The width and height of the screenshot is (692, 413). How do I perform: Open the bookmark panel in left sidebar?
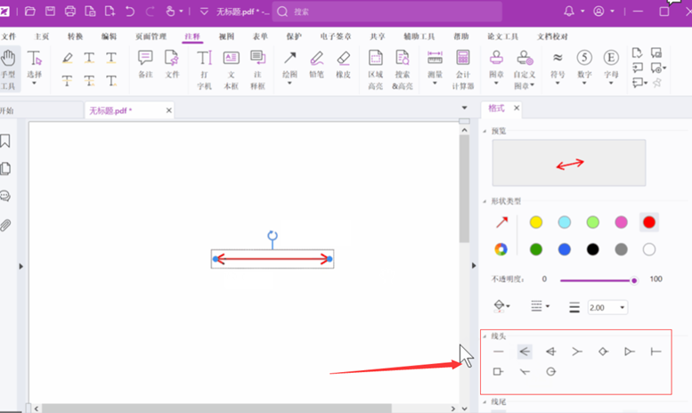tap(6, 141)
